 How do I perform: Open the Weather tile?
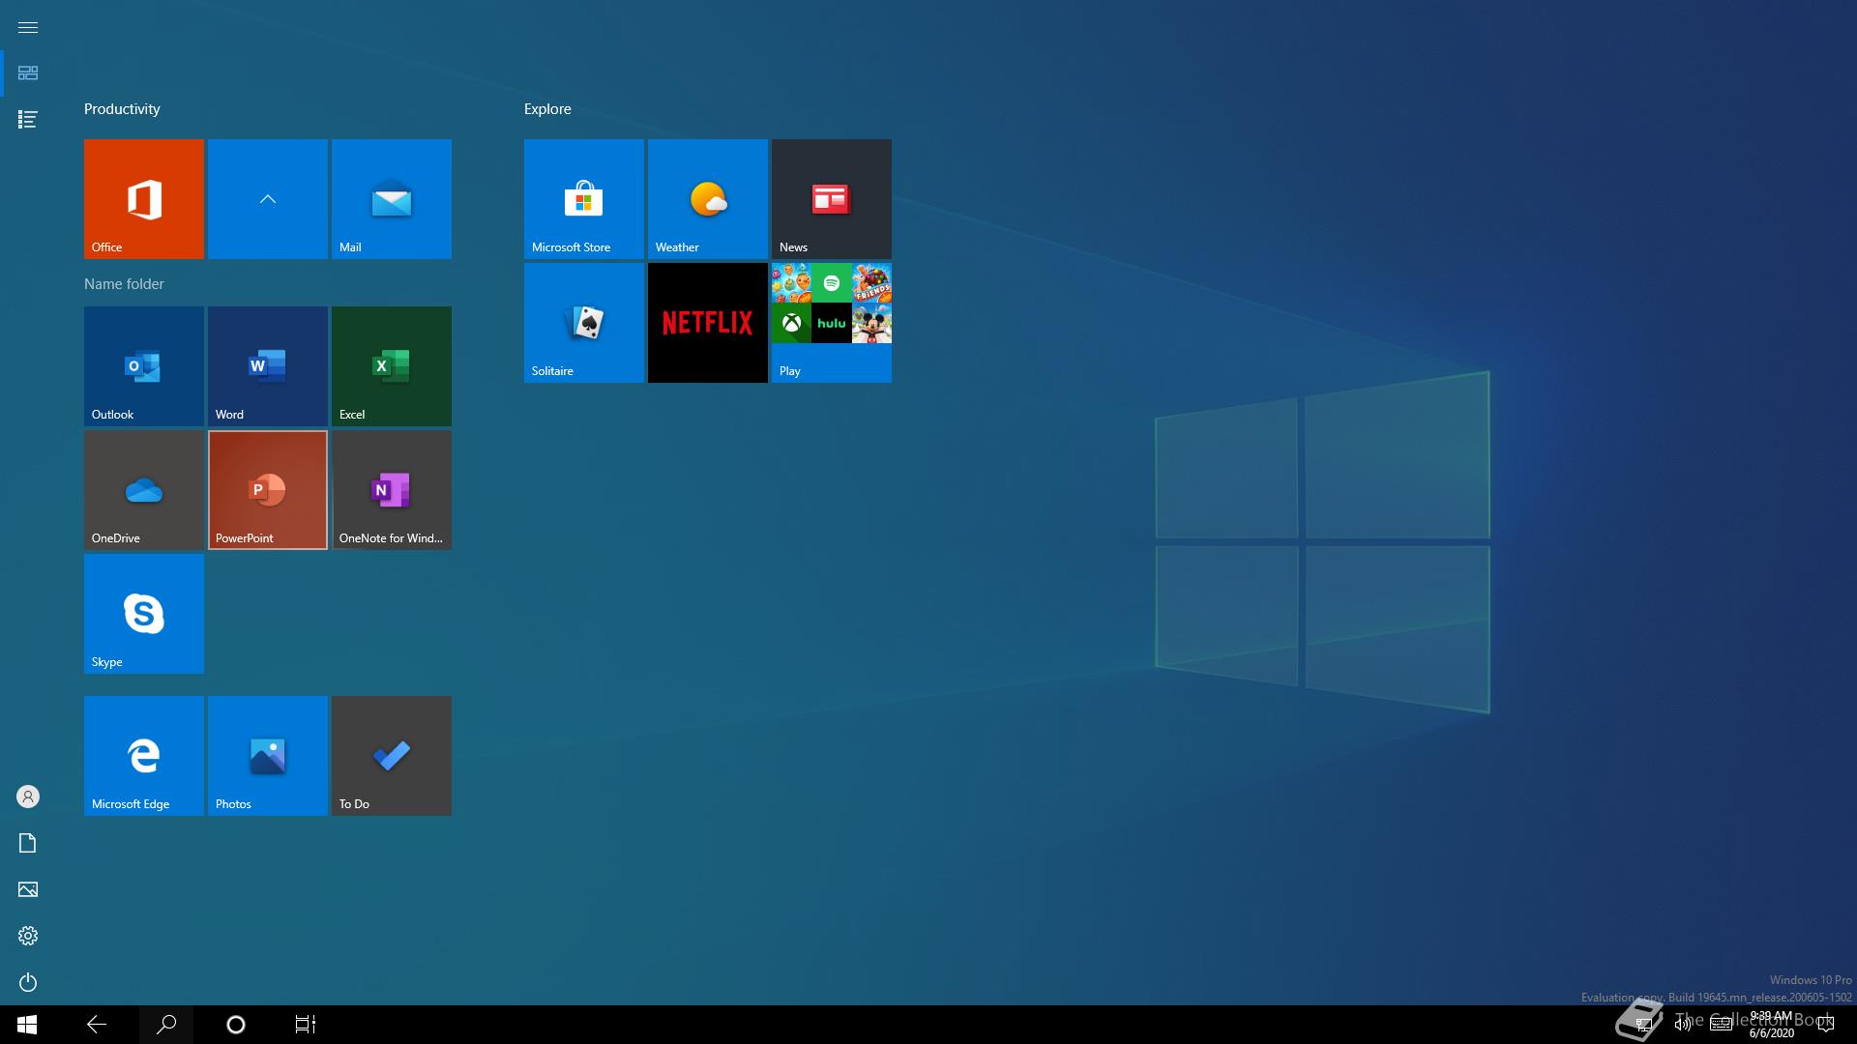click(x=708, y=199)
